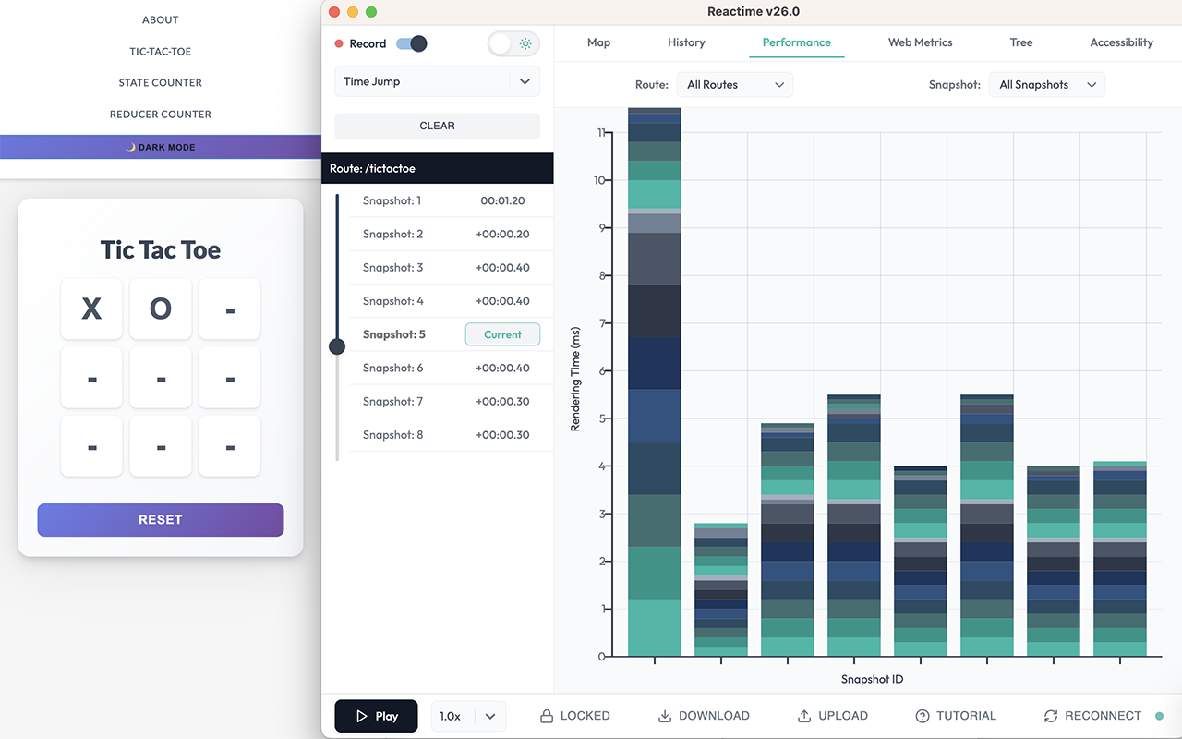Click the moon icon beside DARK MODE
Screen dimensions: 1182x739
point(130,147)
